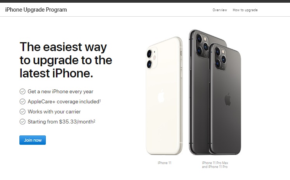Click the Get a new iPhone every year text
This screenshot has height=180, width=290.
[x=60, y=91]
